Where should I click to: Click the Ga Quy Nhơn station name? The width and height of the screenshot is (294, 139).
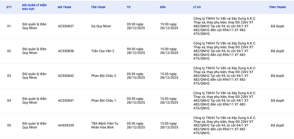click(x=101, y=26)
